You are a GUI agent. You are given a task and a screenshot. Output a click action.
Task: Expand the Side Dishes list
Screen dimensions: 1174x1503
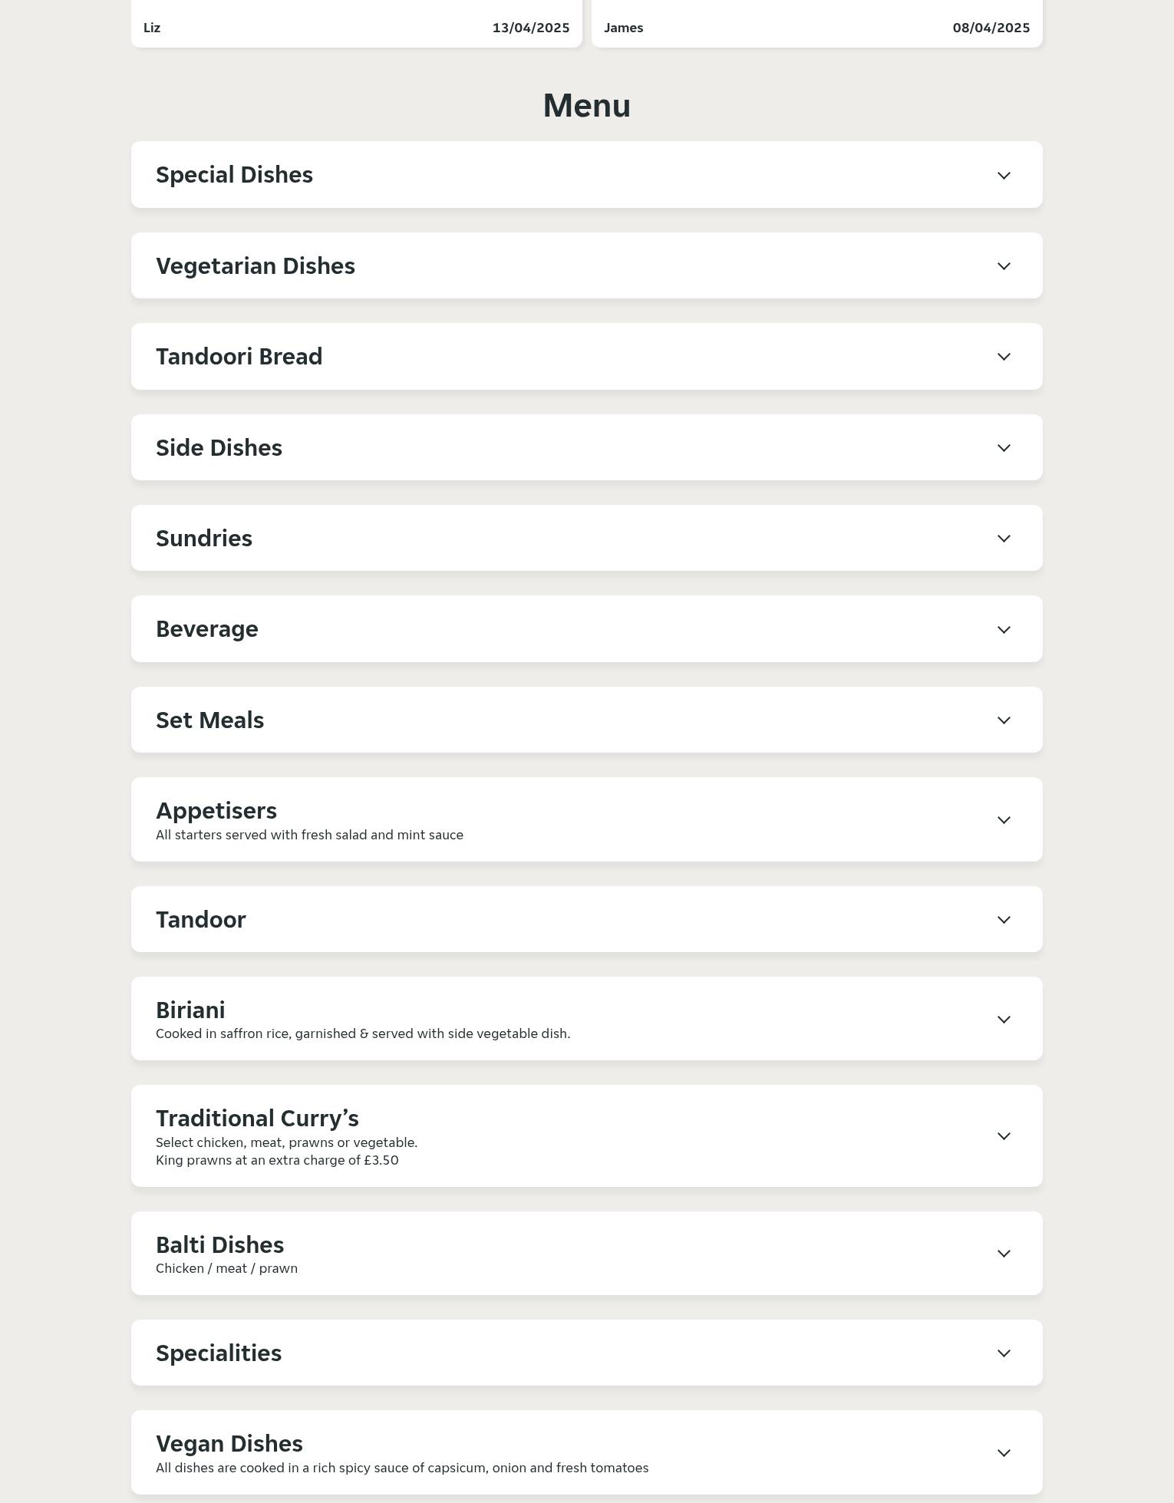(x=1004, y=447)
